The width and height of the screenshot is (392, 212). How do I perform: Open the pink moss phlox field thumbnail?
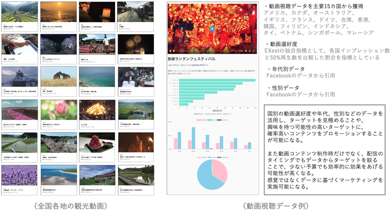(x=20, y=109)
